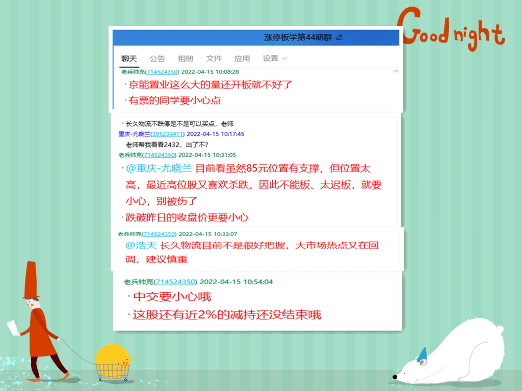Select the 文件 tab
The image size is (522, 391).
[x=214, y=59]
